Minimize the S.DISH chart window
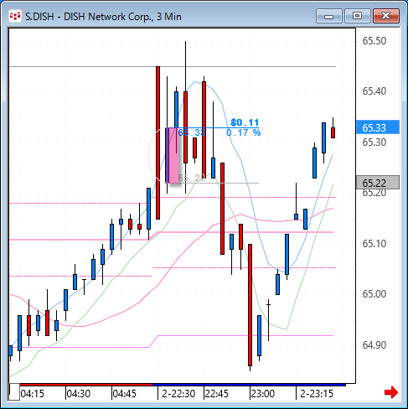 (x=329, y=16)
